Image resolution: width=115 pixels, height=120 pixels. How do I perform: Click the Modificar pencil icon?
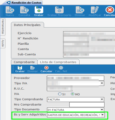coord(95,10)
